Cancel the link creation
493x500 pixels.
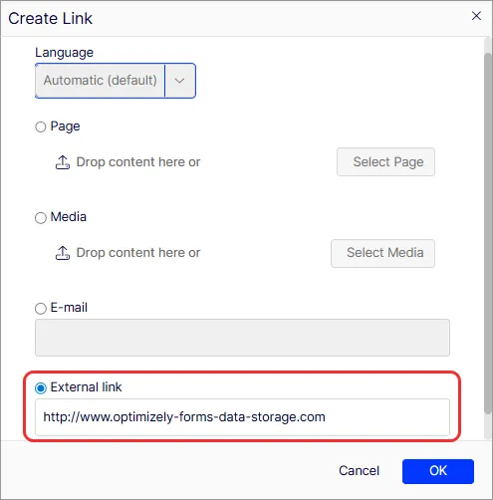pos(359,471)
